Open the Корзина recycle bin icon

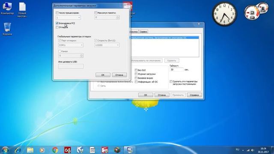7,29
